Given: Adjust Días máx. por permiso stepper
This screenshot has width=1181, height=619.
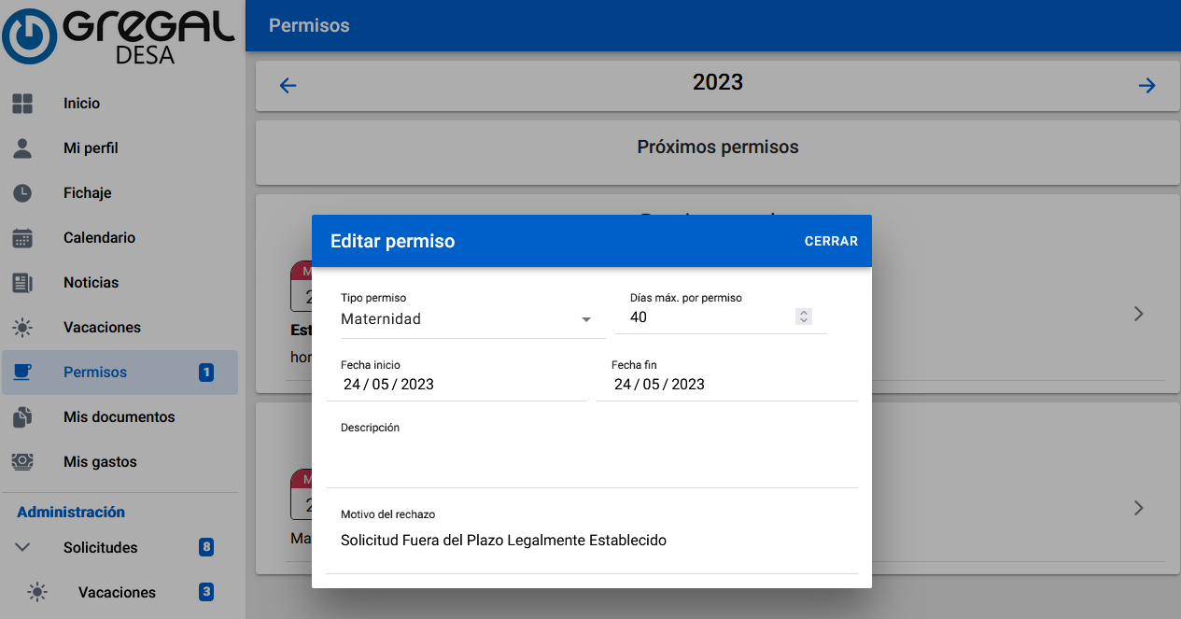Looking at the screenshot, I should pyautogui.click(x=803, y=317).
